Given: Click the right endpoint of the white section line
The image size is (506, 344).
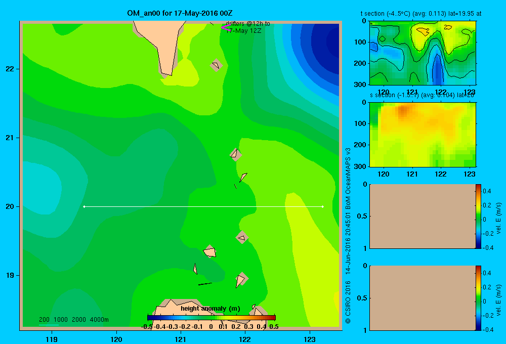Looking at the screenshot, I should (323, 206).
